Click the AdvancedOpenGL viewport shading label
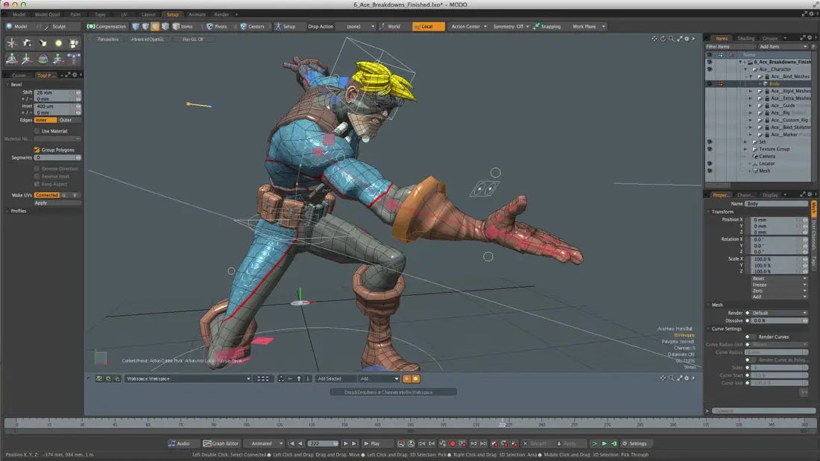The width and height of the screenshot is (820, 461). [148, 39]
